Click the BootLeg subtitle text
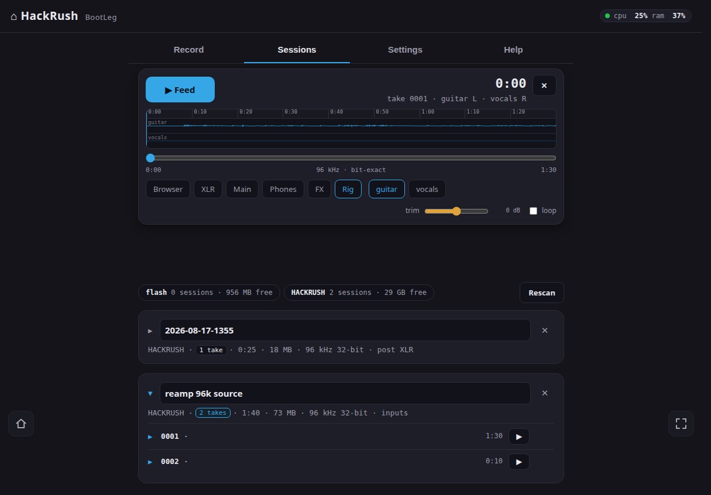The width and height of the screenshot is (711, 495). coord(101,18)
